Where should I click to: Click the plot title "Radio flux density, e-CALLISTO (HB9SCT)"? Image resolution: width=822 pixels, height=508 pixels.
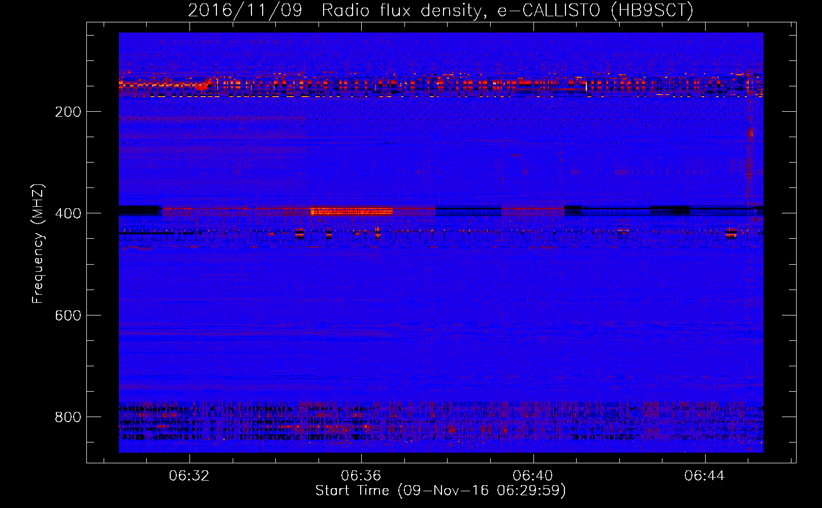[x=508, y=10]
